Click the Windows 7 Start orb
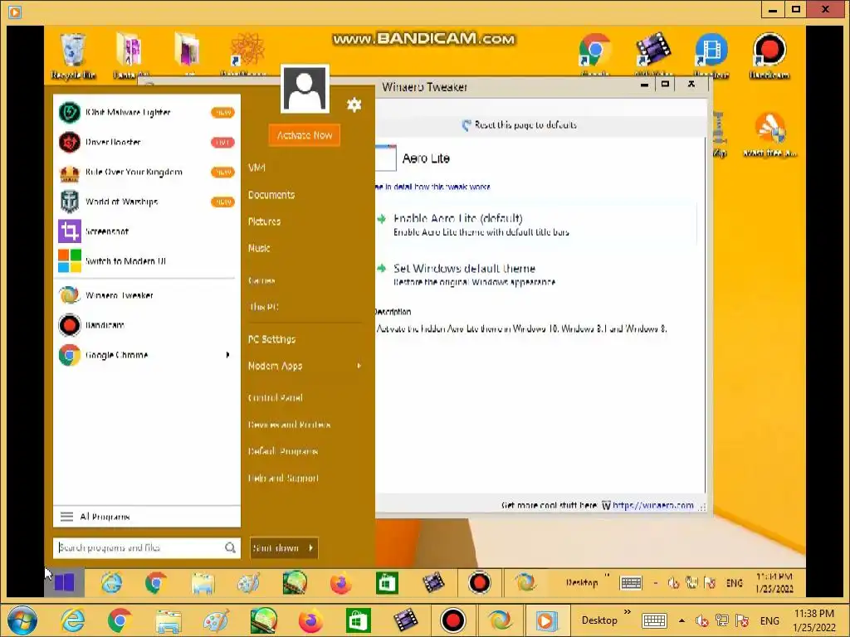Image resolution: width=850 pixels, height=637 pixels. click(22, 620)
